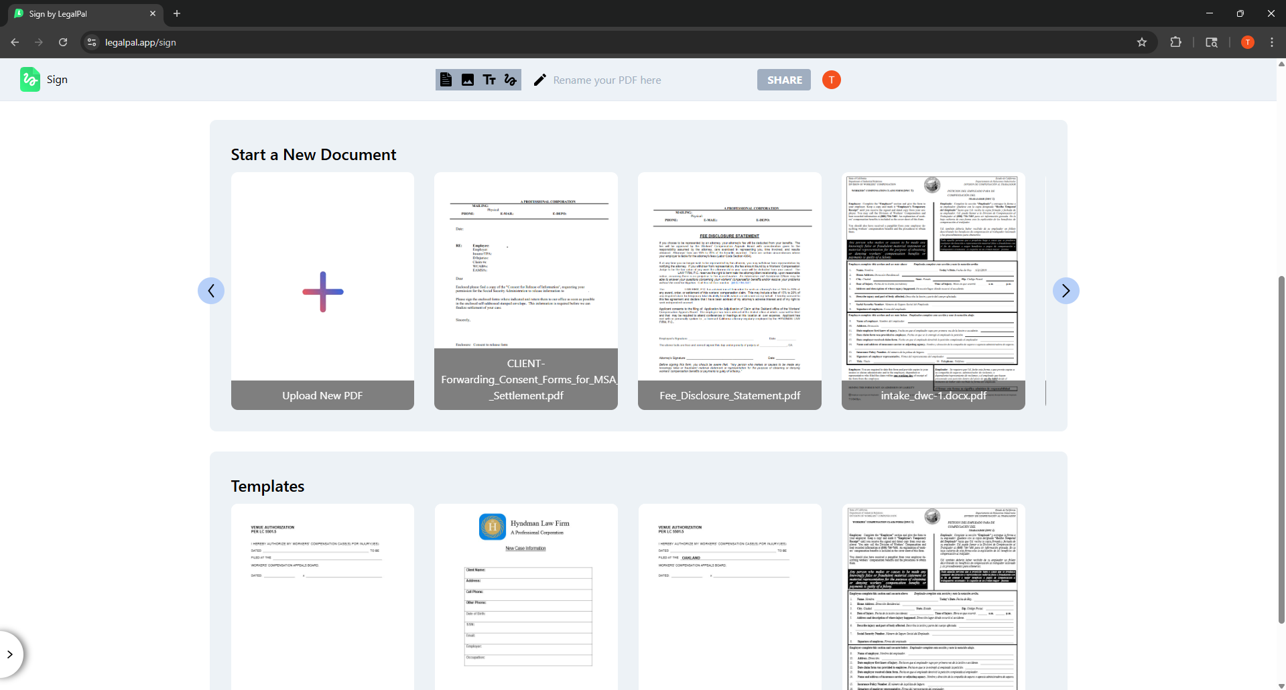Image resolution: width=1286 pixels, height=690 pixels.
Task: Click the rename PDF input field
Action: (607, 80)
